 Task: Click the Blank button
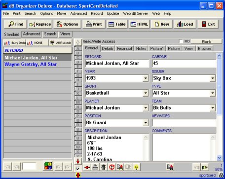[x=206, y=41]
